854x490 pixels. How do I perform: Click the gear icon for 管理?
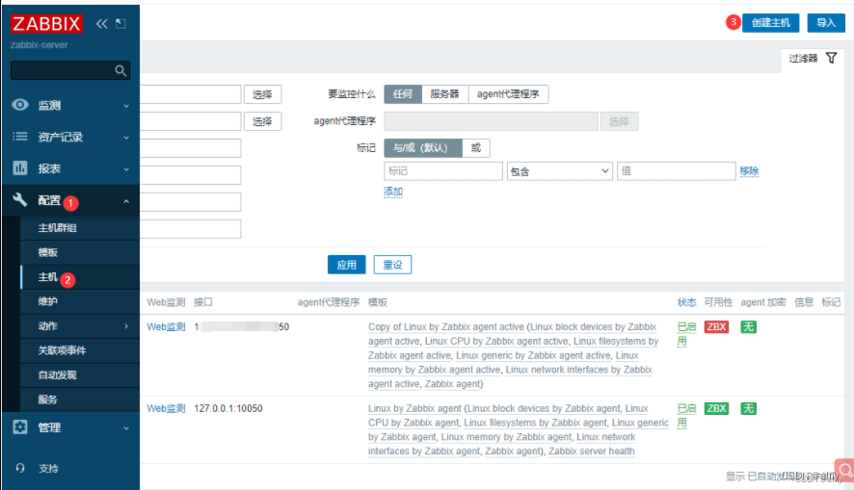20,426
